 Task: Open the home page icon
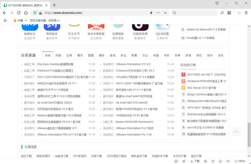(26, 13)
